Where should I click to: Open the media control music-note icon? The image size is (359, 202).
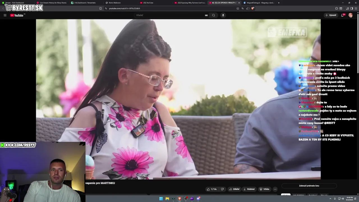tap(348, 8)
